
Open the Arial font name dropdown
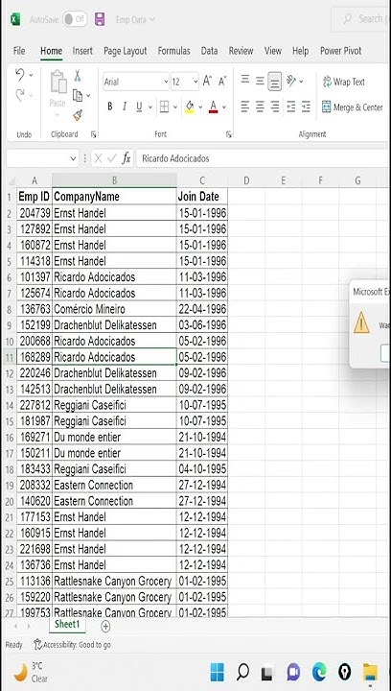point(136,82)
